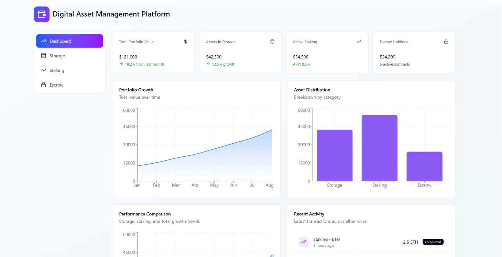502x257 pixels.
Task: Click the padlock icon on Escrow Holdings card
Action: pos(446,41)
